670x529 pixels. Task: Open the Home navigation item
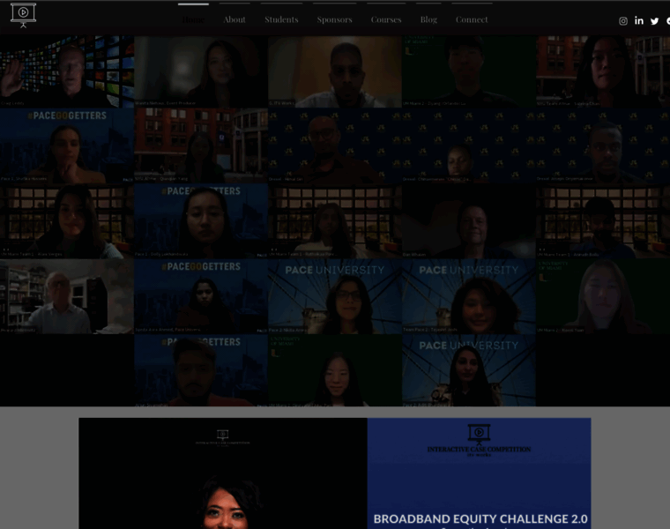click(193, 19)
